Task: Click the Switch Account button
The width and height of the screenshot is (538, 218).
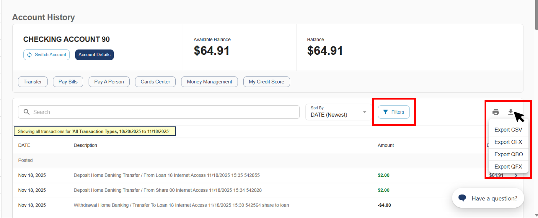Action: 47,55
